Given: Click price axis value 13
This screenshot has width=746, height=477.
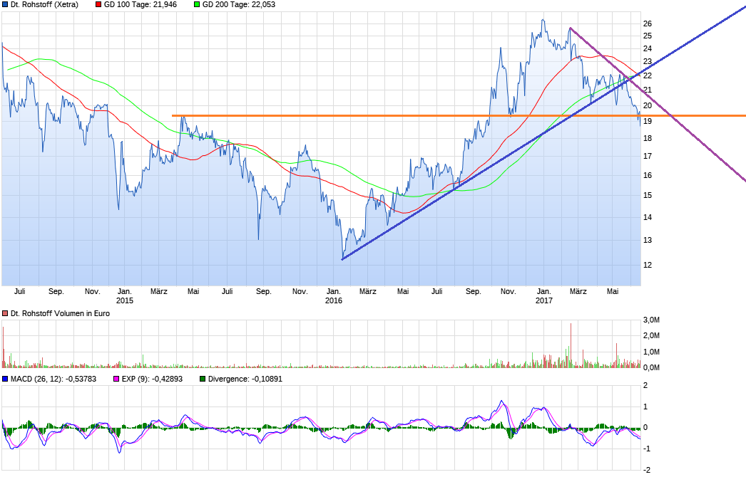Looking at the screenshot, I should point(648,241).
